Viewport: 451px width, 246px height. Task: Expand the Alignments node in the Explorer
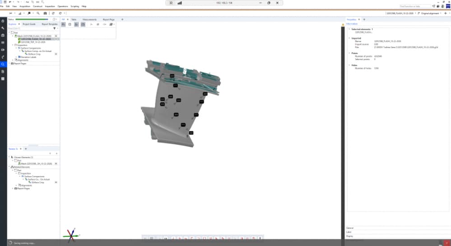coord(13,60)
